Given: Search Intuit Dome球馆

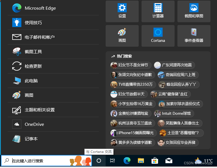Looking at the screenshot, I should tap(174, 114).
